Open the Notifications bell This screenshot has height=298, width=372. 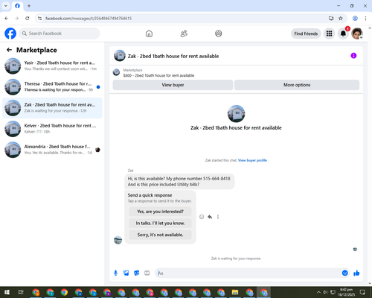[343, 34]
